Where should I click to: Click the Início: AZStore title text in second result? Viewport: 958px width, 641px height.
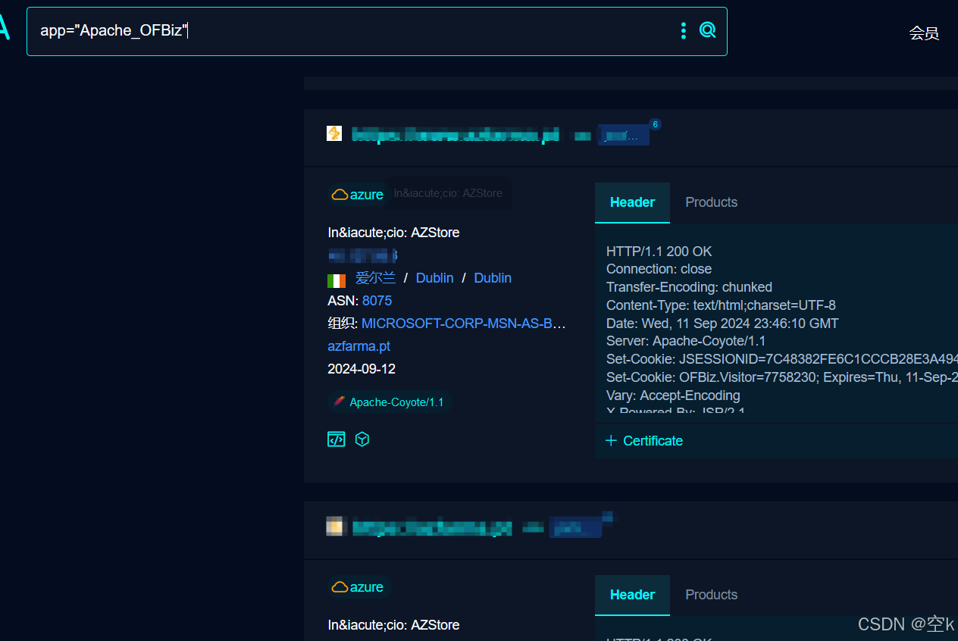click(x=393, y=625)
